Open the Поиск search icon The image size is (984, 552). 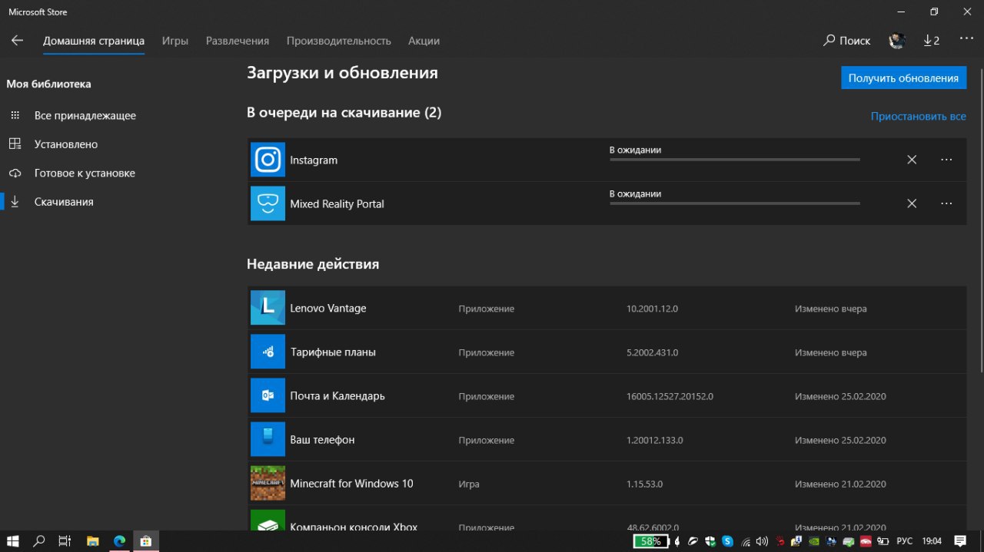829,41
